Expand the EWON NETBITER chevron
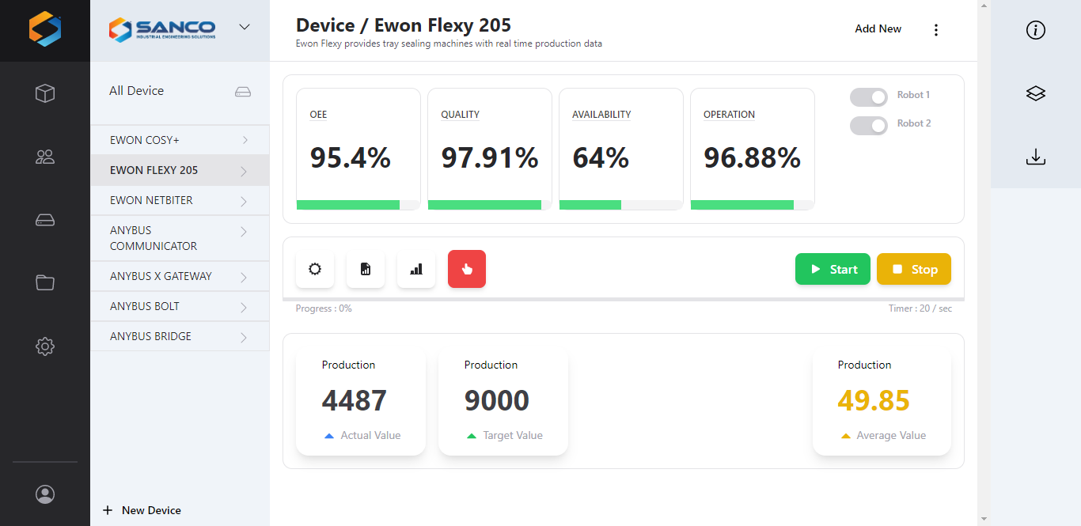 point(245,201)
